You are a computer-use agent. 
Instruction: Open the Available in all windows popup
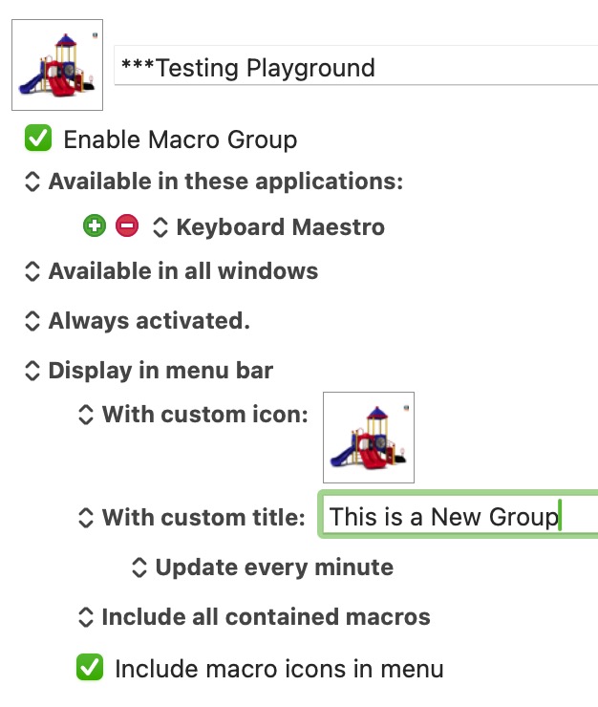tap(171, 271)
